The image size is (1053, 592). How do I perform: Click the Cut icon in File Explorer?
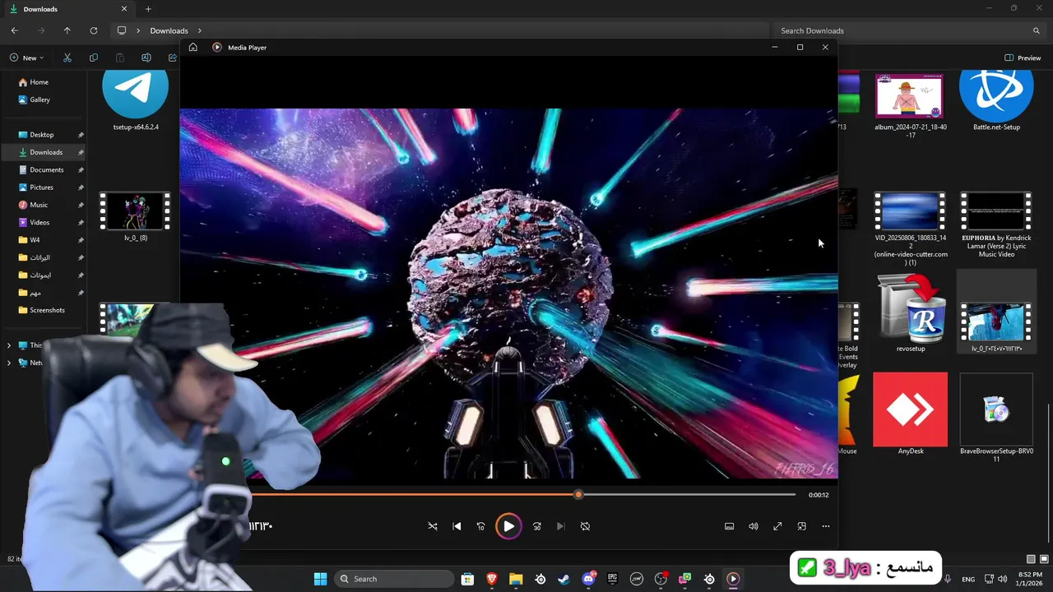point(67,58)
